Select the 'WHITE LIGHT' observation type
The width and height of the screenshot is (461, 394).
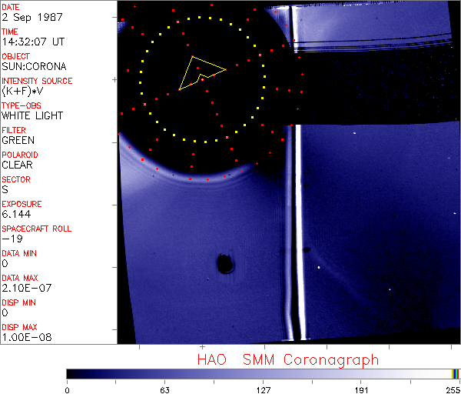tap(32, 116)
